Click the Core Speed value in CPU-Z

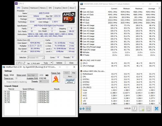(35, 43)
